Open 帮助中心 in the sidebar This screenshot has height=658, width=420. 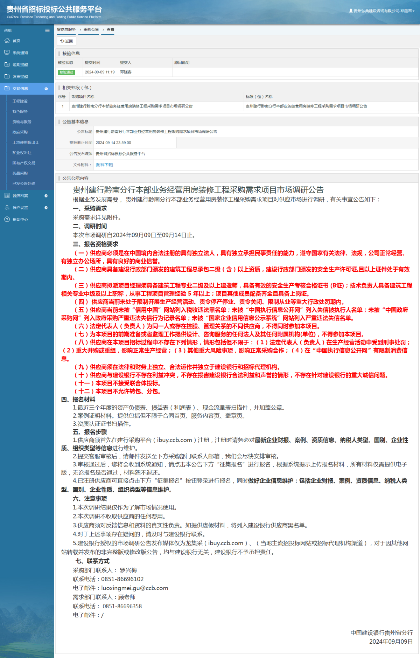(20, 220)
